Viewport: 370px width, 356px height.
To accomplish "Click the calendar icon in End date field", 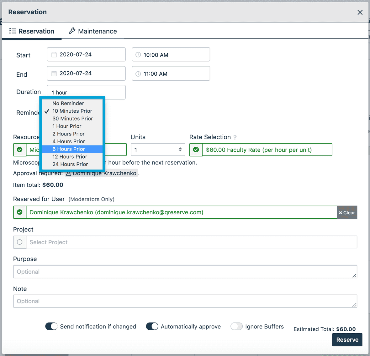I will coord(54,74).
